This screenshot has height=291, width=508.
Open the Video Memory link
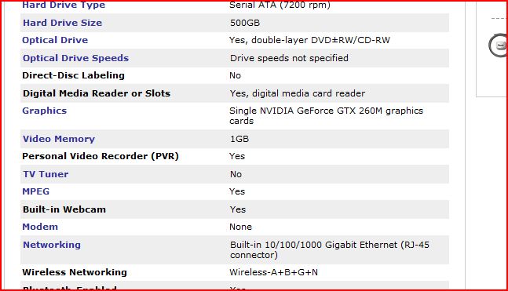click(59, 139)
